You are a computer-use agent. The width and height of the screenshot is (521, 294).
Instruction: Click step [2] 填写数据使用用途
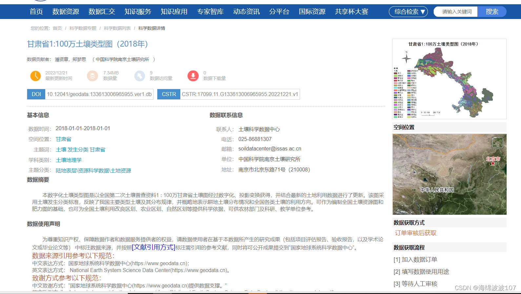[x=421, y=272]
